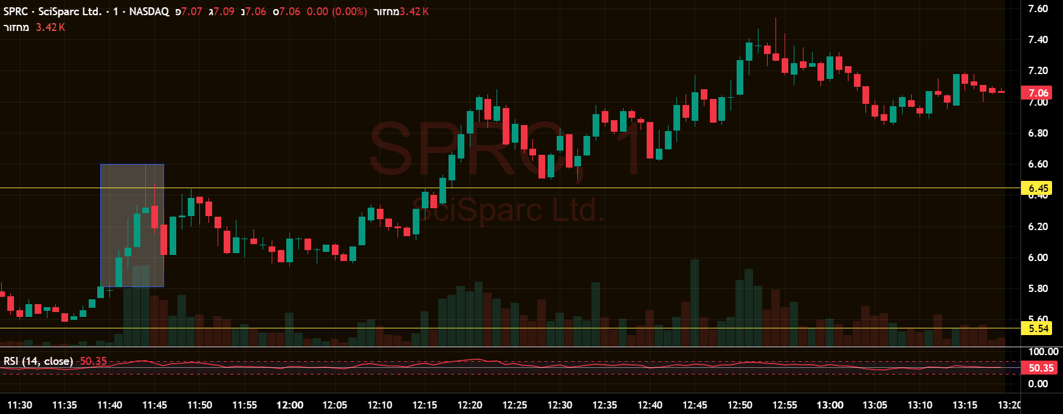1063x414 pixels.
Task: Click the 12:30 time axis label
Action: coord(560,405)
